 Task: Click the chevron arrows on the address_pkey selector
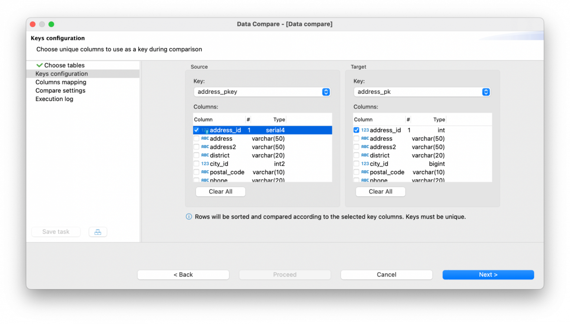tap(326, 92)
